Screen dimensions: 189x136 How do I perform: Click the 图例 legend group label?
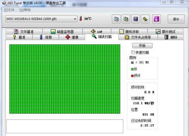tap(133, 58)
